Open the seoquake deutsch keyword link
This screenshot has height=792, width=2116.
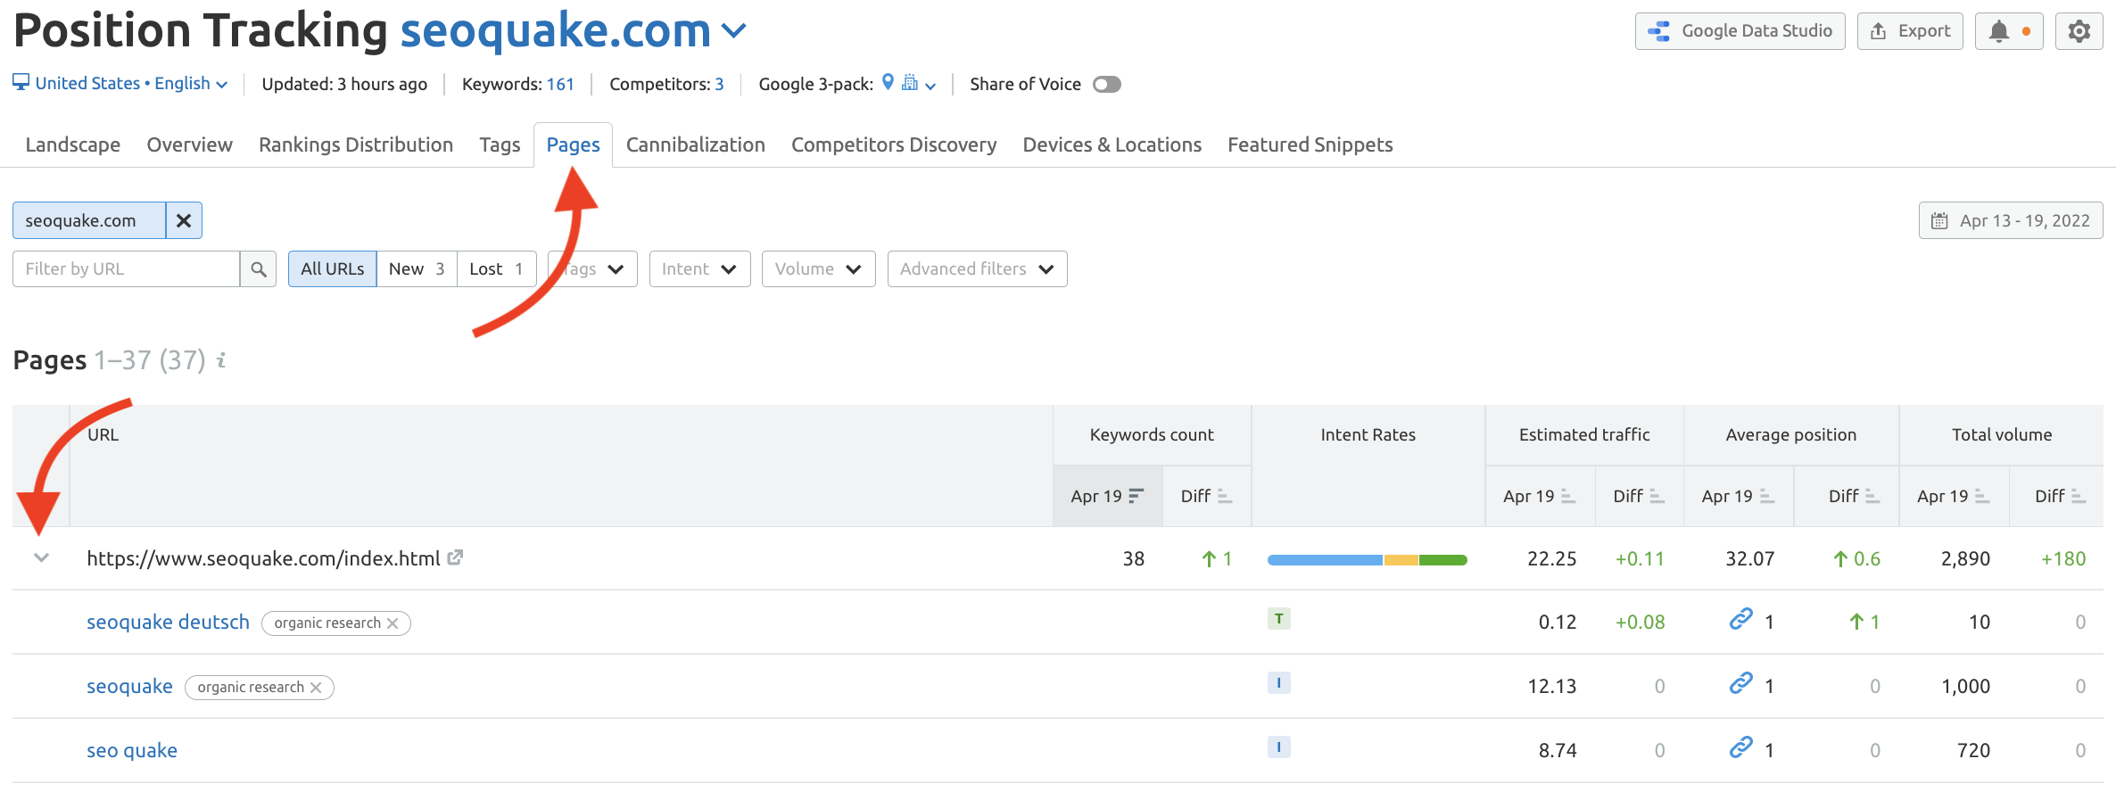point(168,622)
